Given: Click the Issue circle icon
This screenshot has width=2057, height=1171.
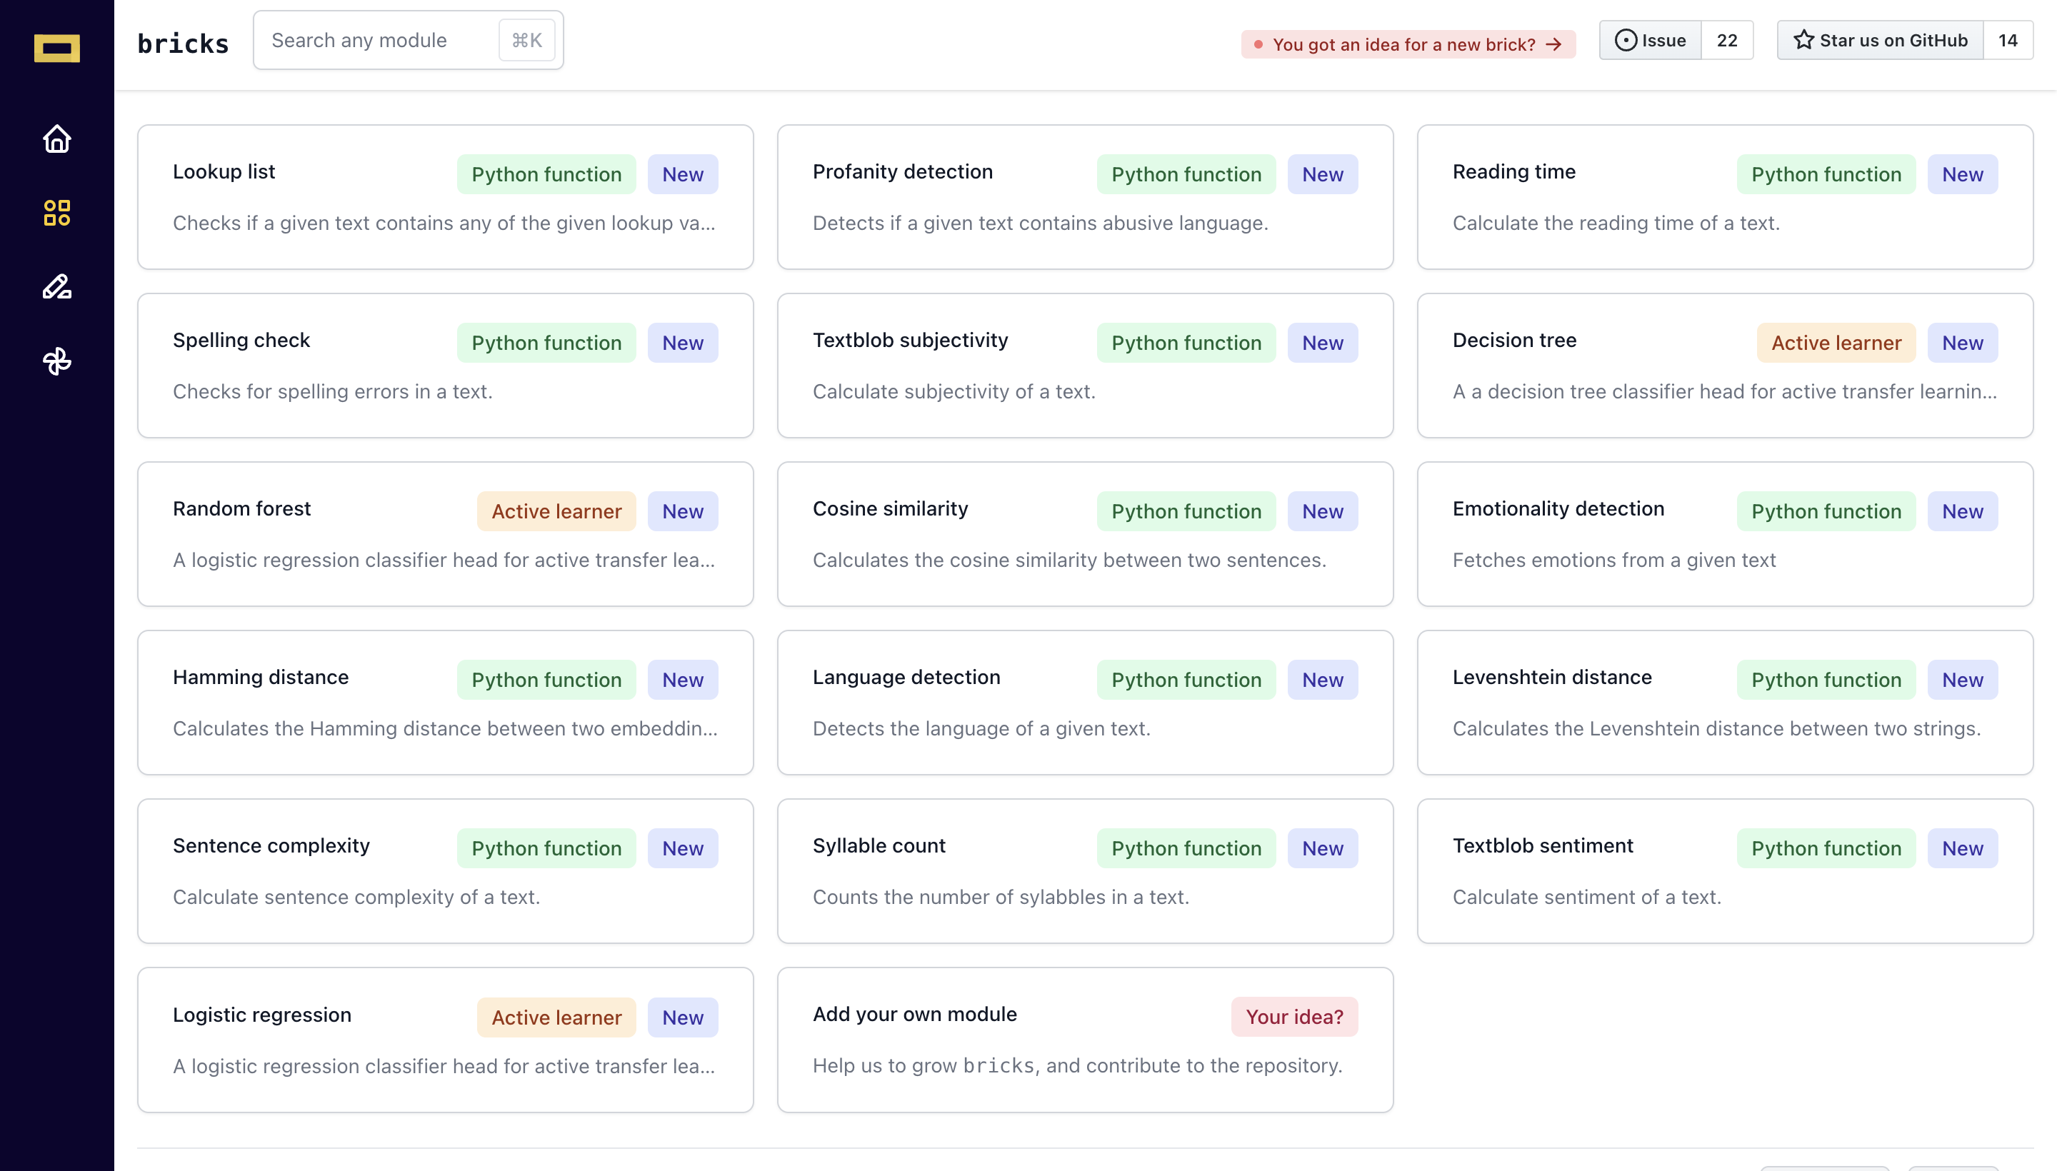Looking at the screenshot, I should (x=1625, y=40).
